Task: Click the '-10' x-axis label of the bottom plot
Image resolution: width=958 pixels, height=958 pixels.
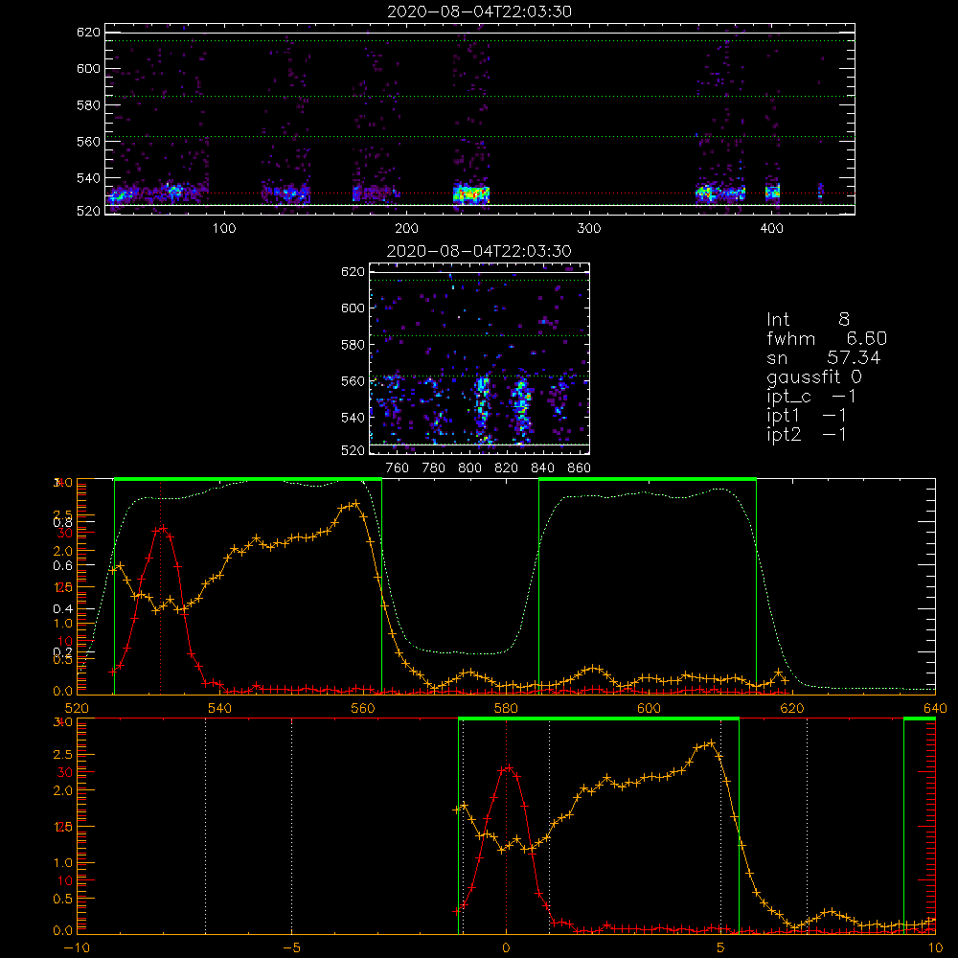Action: pyautogui.click(x=77, y=948)
